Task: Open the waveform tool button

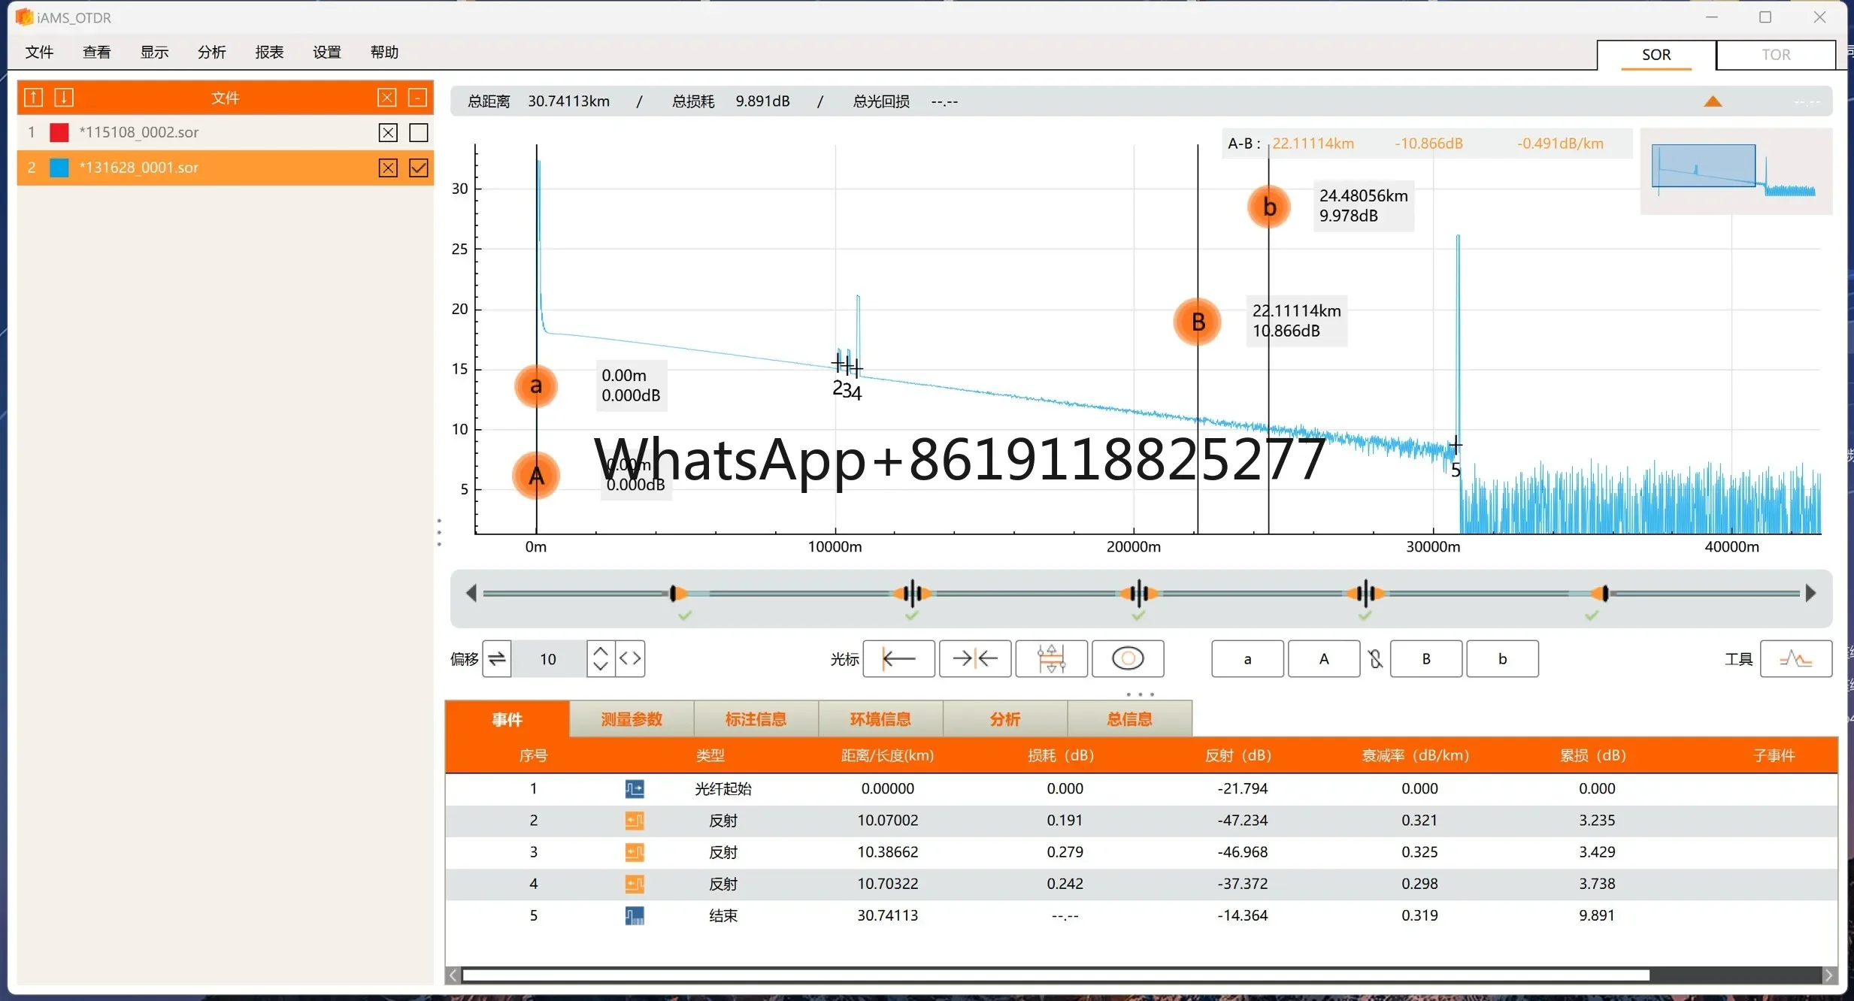Action: (1795, 659)
